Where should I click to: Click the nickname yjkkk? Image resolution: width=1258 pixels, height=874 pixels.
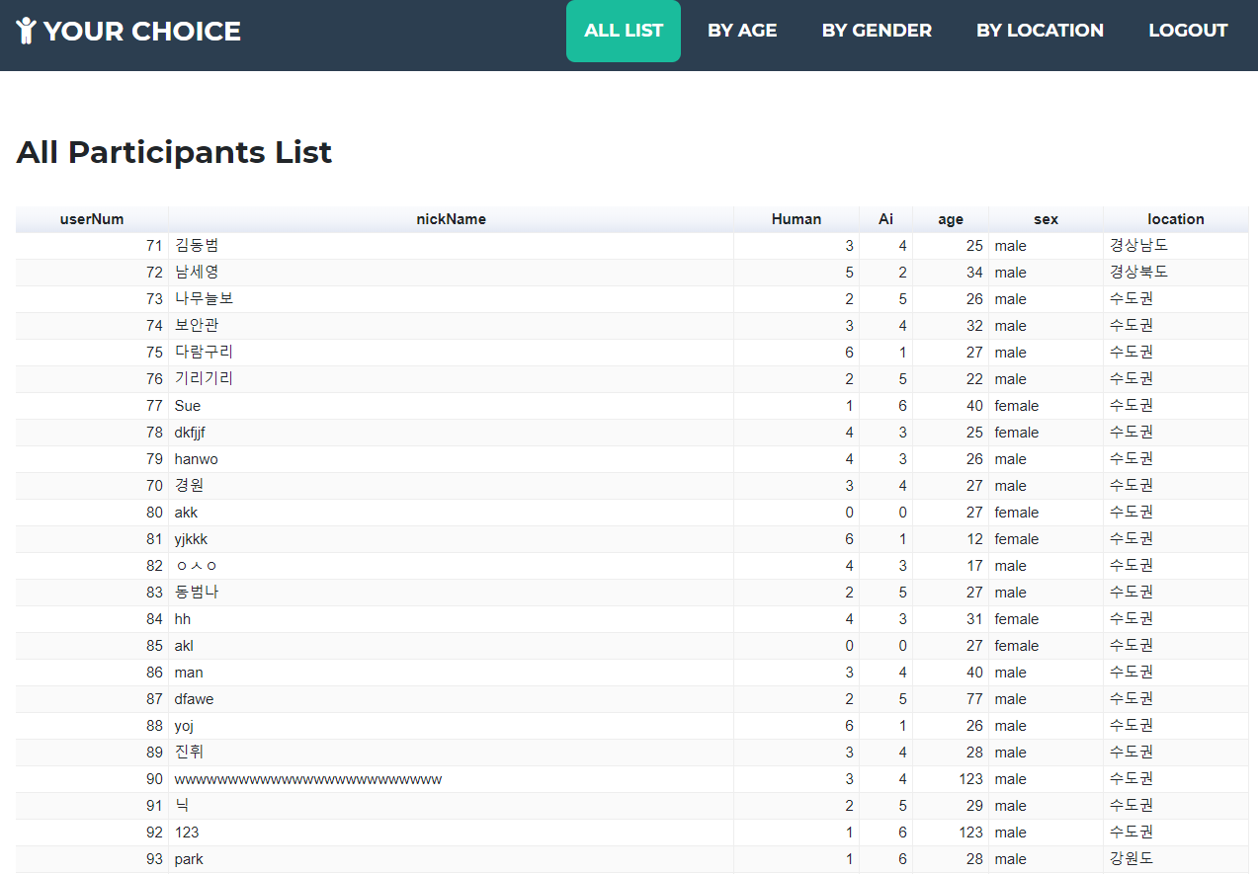pos(191,539)
